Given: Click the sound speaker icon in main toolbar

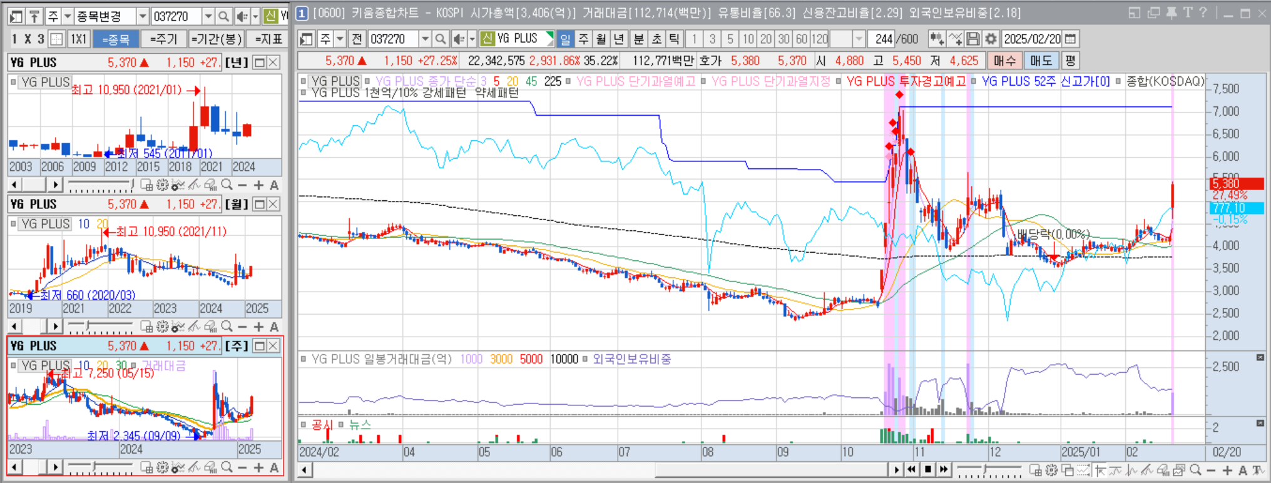Looking at the screenshot, I should [x=458, y=39].
